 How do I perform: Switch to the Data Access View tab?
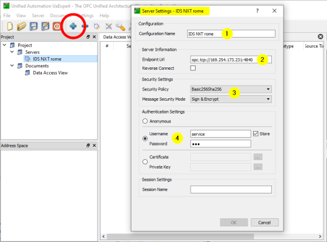(x=117, y=37)
